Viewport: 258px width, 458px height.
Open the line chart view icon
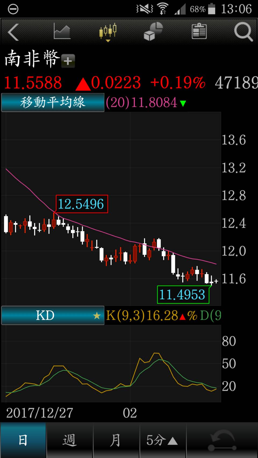[62, 31]
